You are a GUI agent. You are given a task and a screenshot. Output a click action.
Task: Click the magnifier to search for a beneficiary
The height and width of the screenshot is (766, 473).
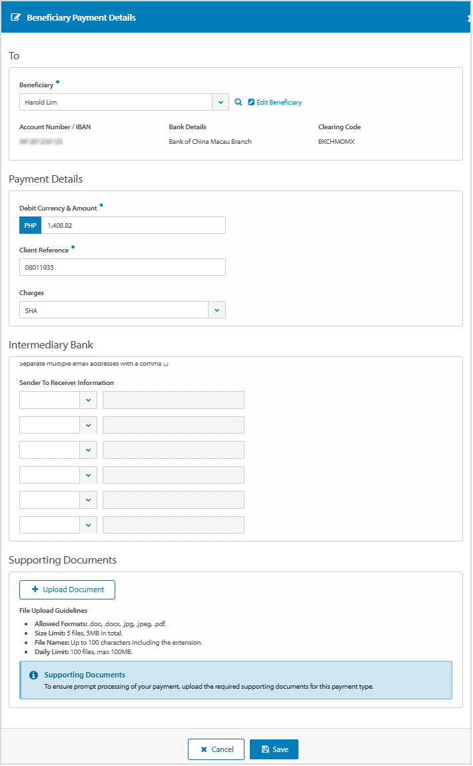click(x=238, y=102)
